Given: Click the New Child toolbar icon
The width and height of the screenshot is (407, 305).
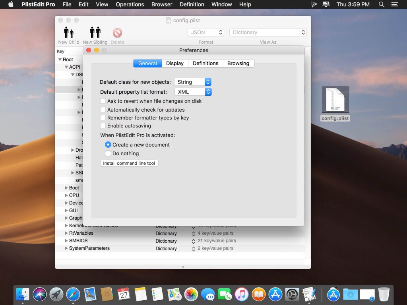Looking at the screenshot, I should click(x=68, y=33).
